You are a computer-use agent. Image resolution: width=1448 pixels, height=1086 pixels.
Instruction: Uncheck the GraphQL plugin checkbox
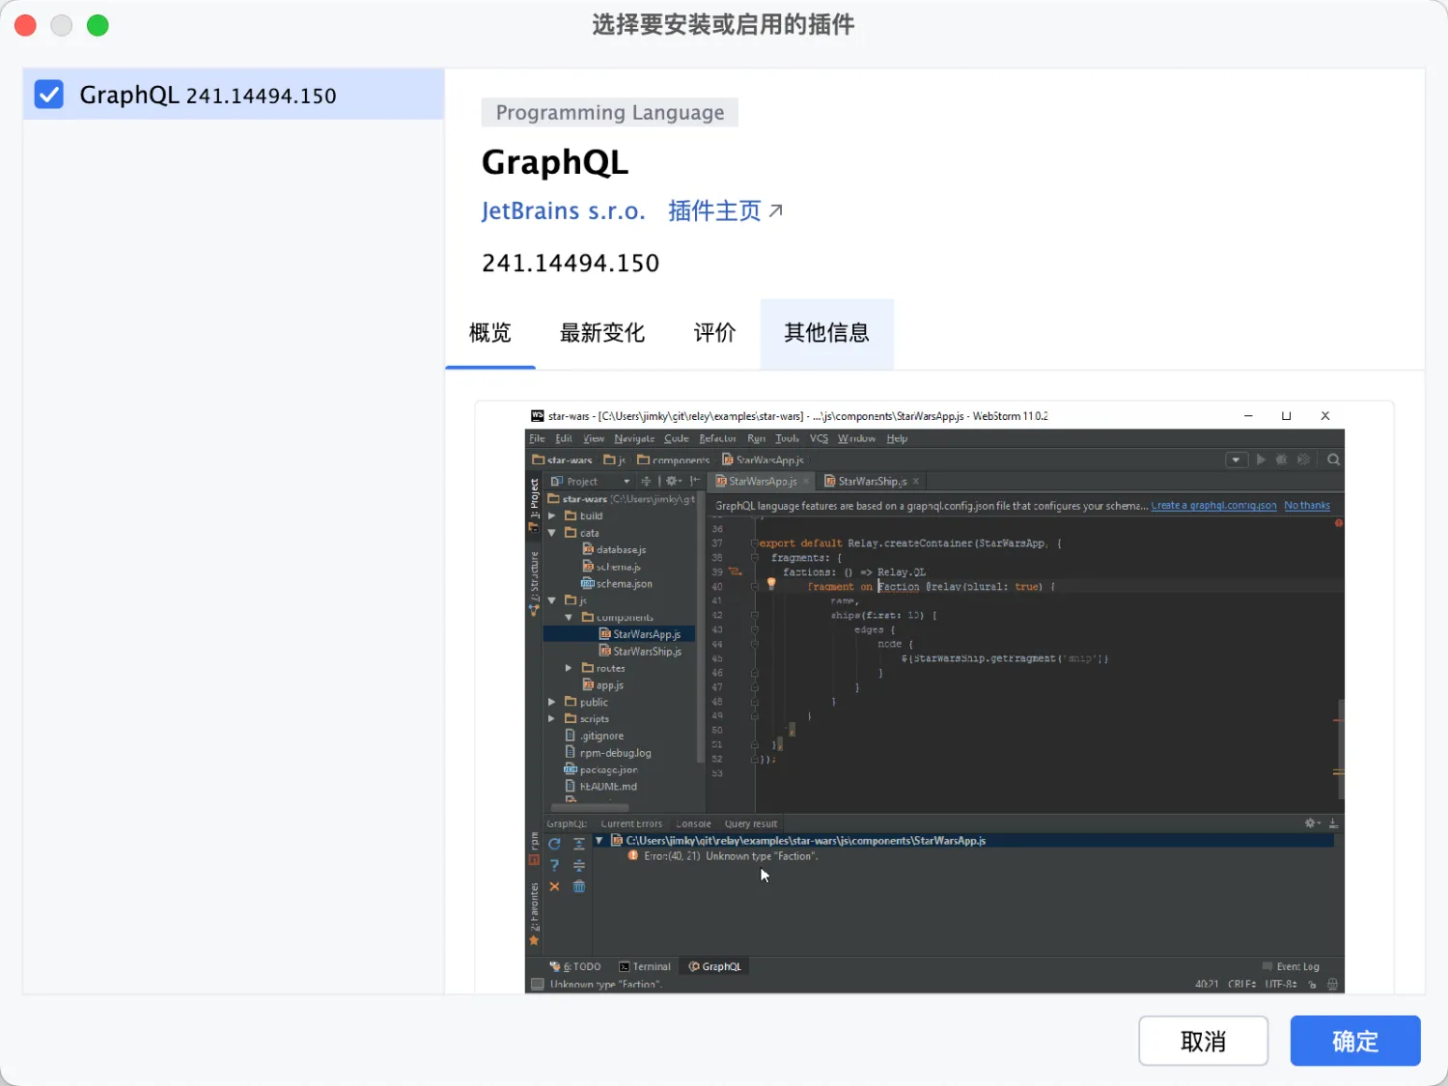[x=48, y=94]
